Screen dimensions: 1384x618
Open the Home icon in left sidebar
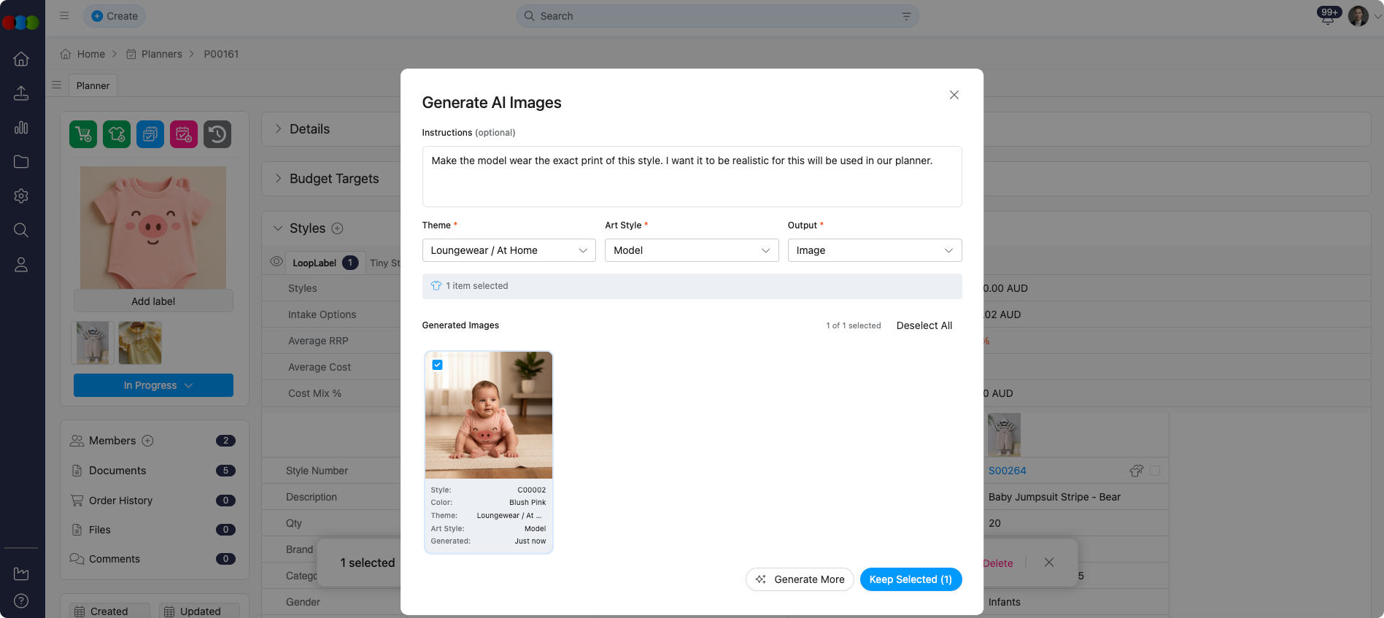pos(21,59)
